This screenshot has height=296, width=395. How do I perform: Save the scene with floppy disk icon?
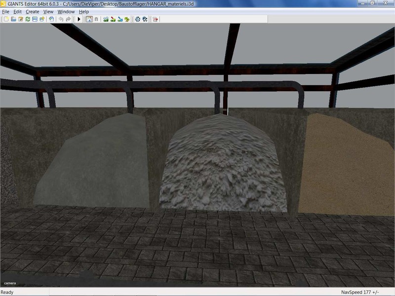pyautogui.click(x=35, y=19)
